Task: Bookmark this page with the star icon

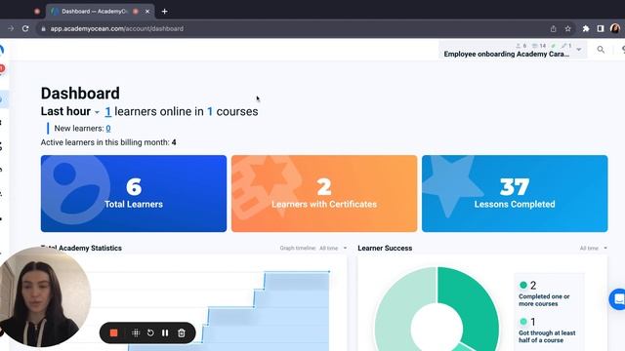Action: point(567,28)
